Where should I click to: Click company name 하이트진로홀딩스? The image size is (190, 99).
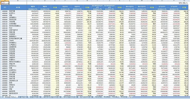[15, 26]
